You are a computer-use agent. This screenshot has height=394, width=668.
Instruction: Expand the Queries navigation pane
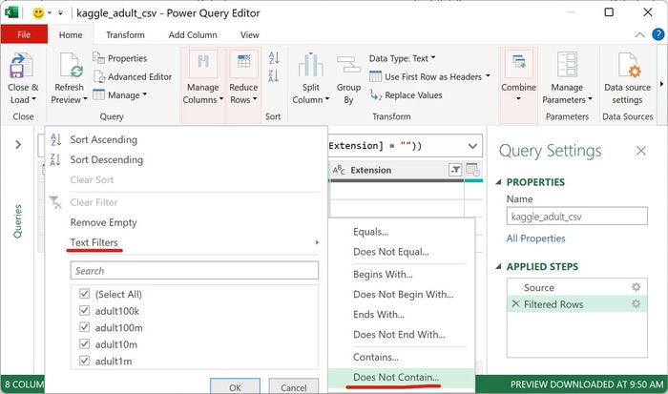tap(18, 145)
